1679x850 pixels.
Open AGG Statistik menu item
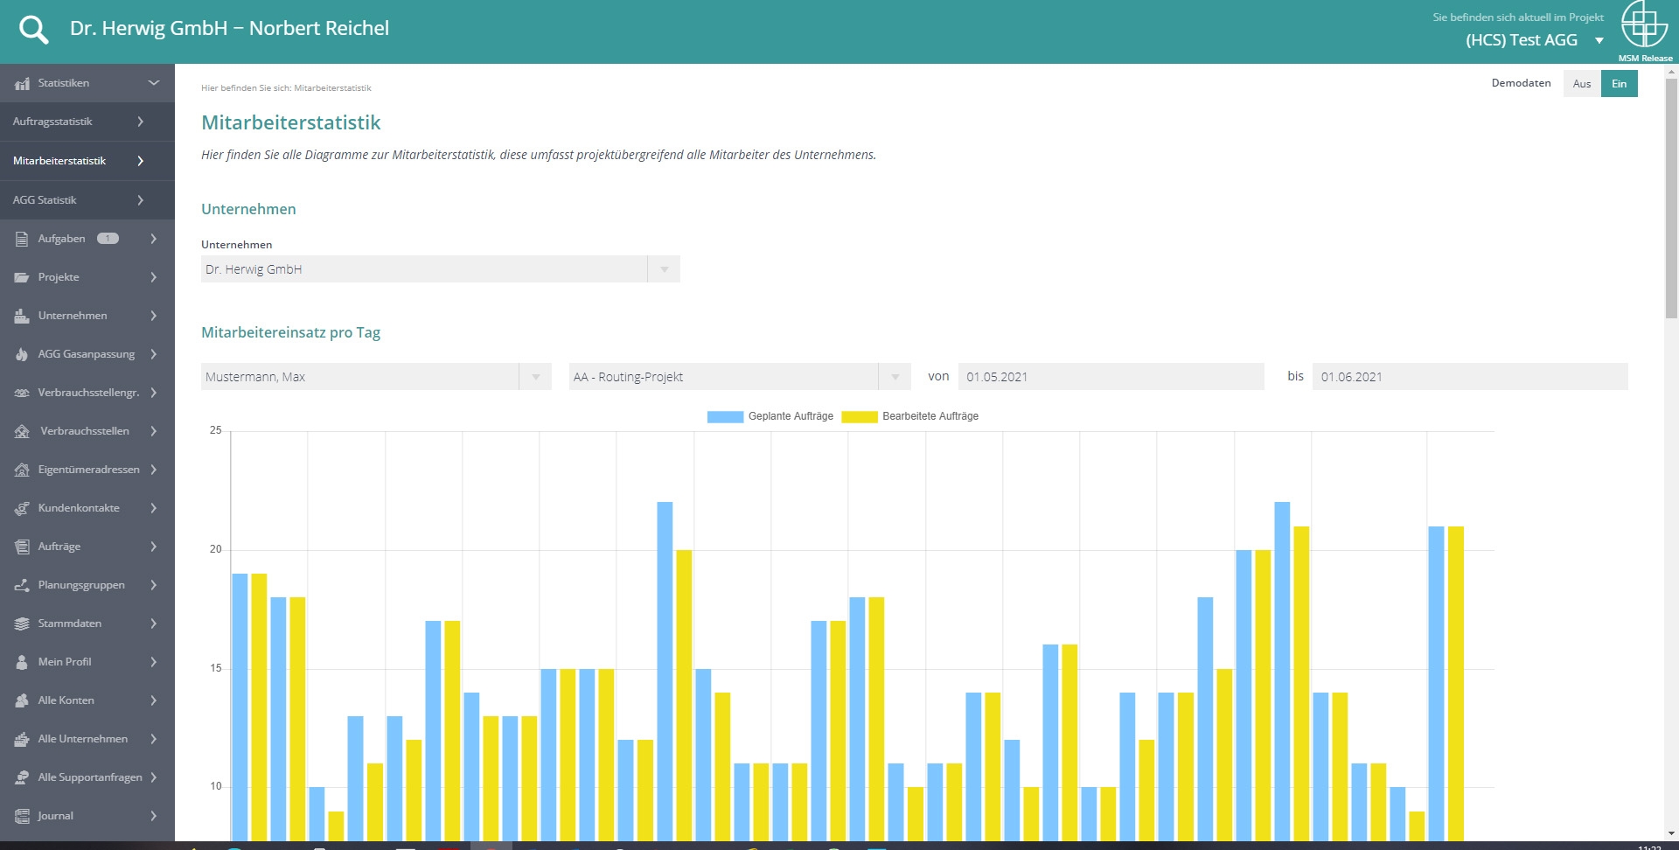pos(87,200)
